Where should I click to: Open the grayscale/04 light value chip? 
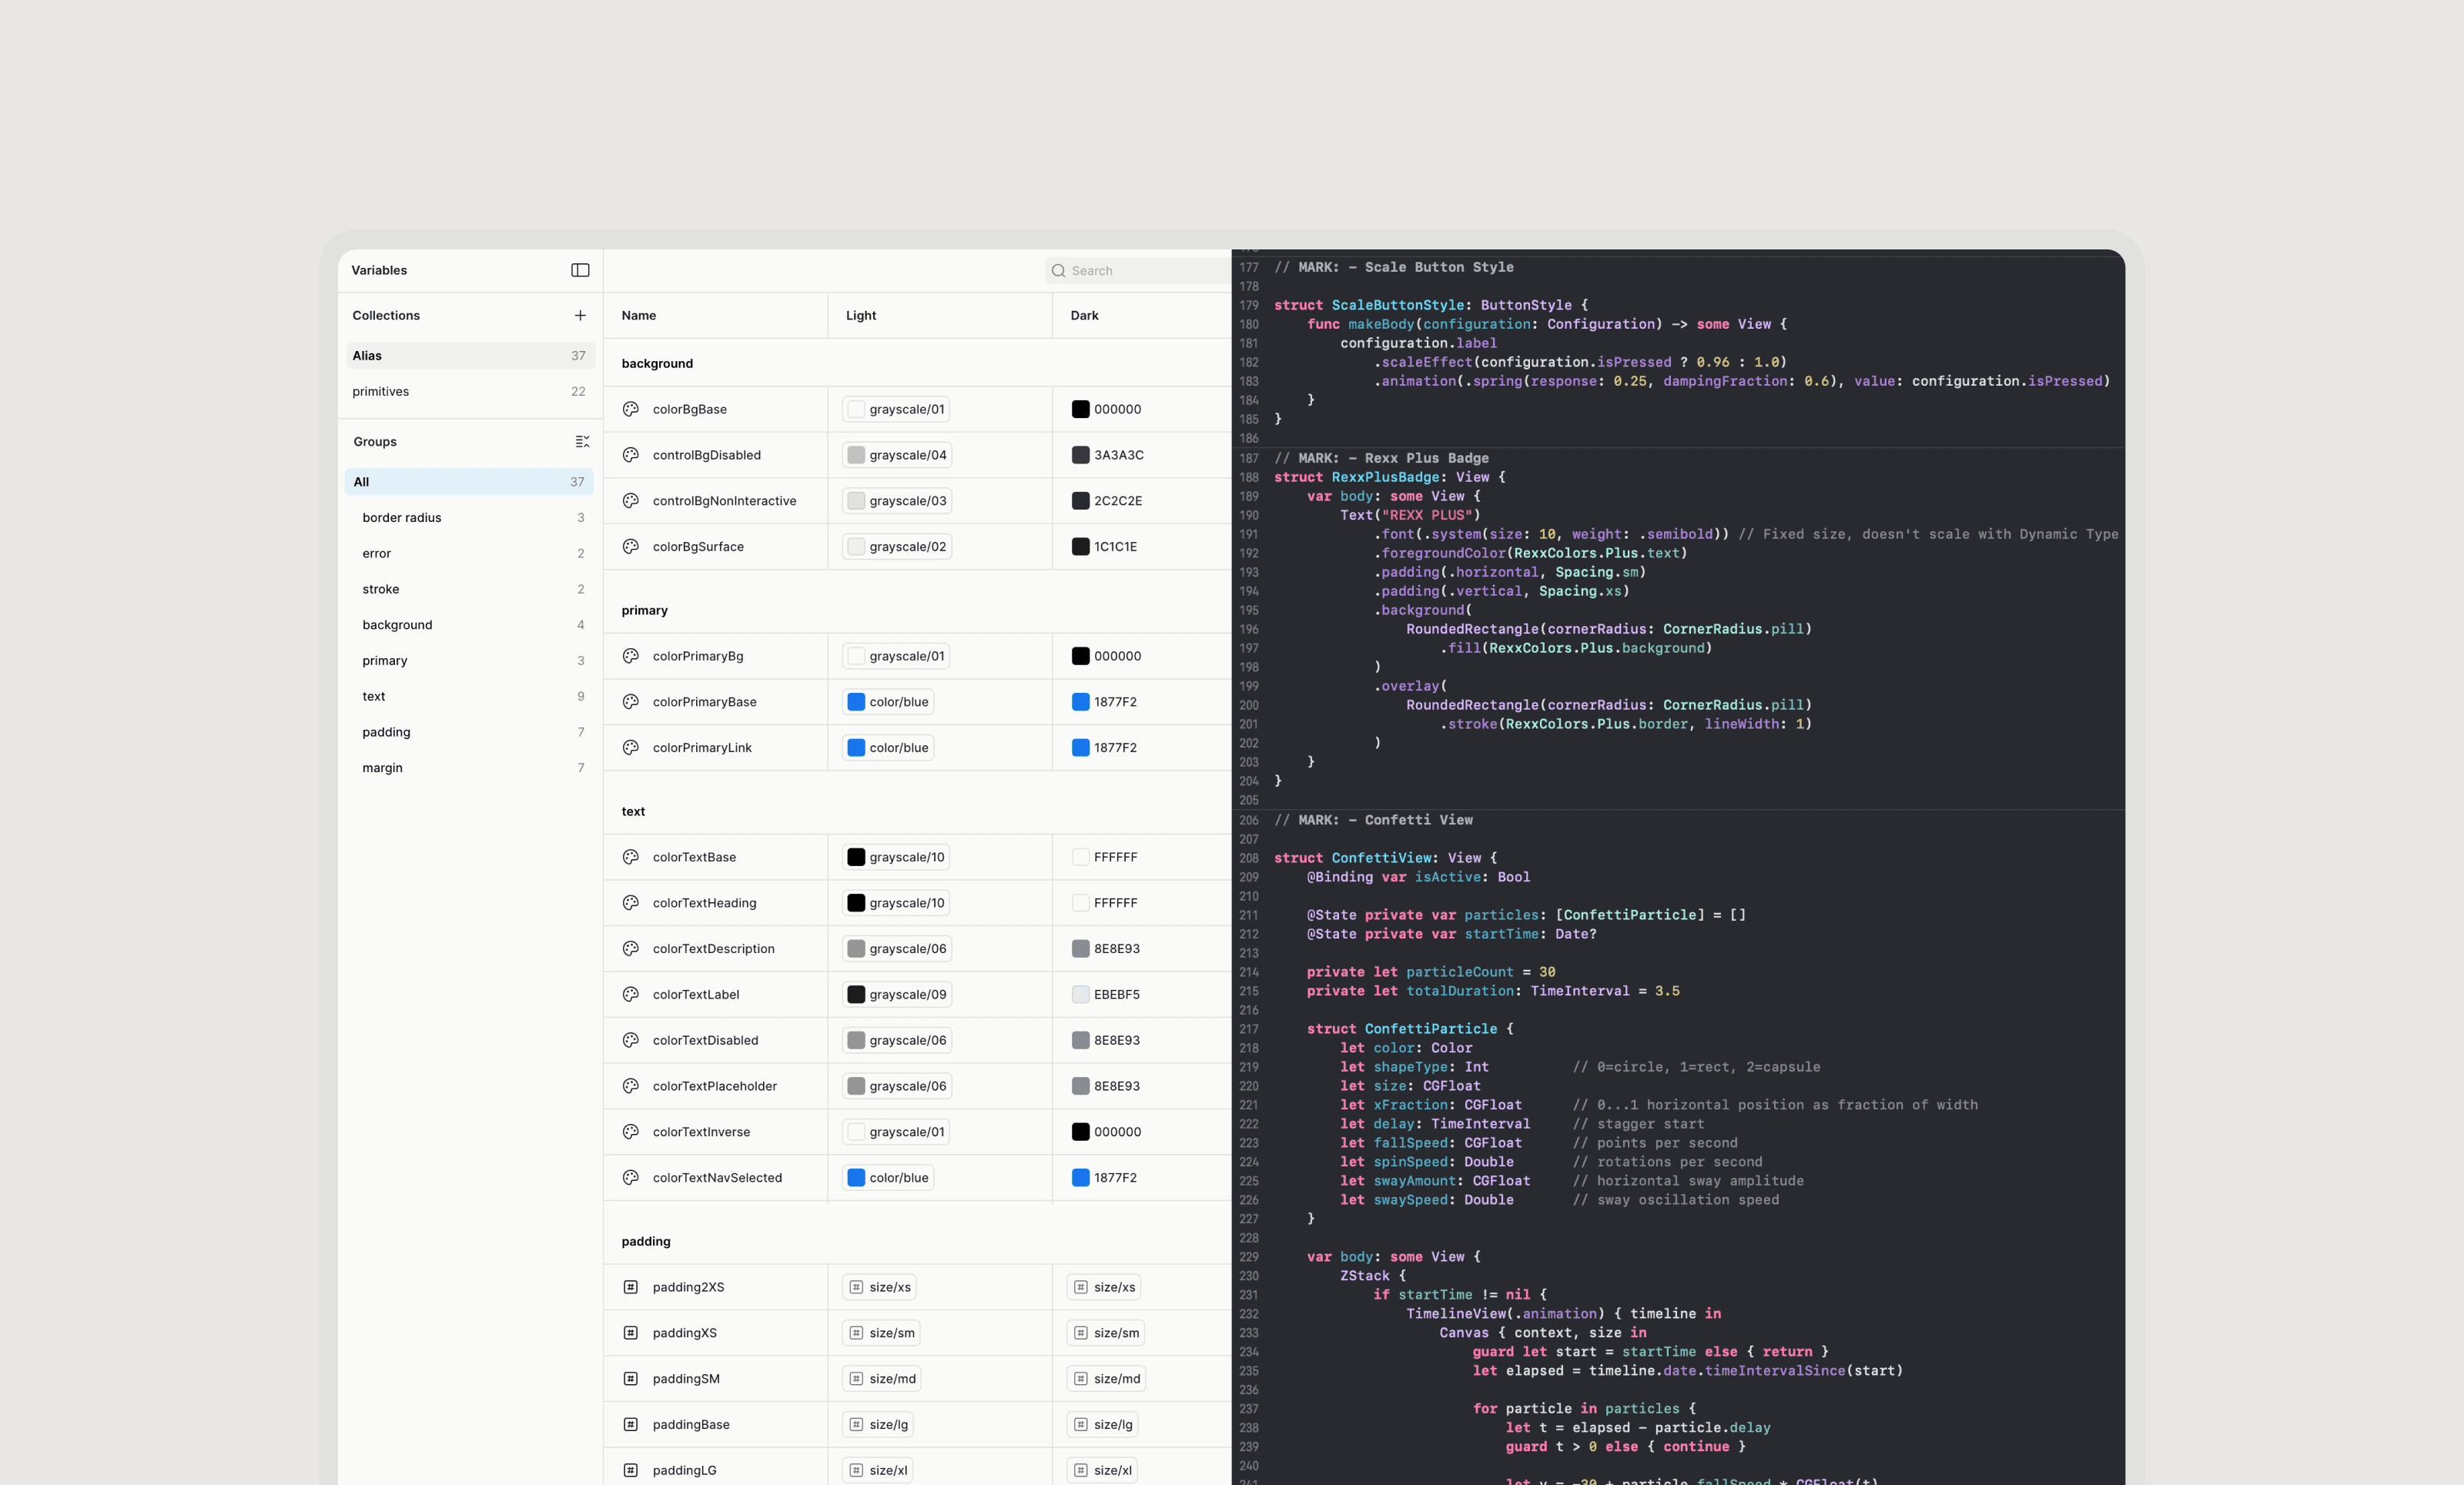tap(897, 455)
